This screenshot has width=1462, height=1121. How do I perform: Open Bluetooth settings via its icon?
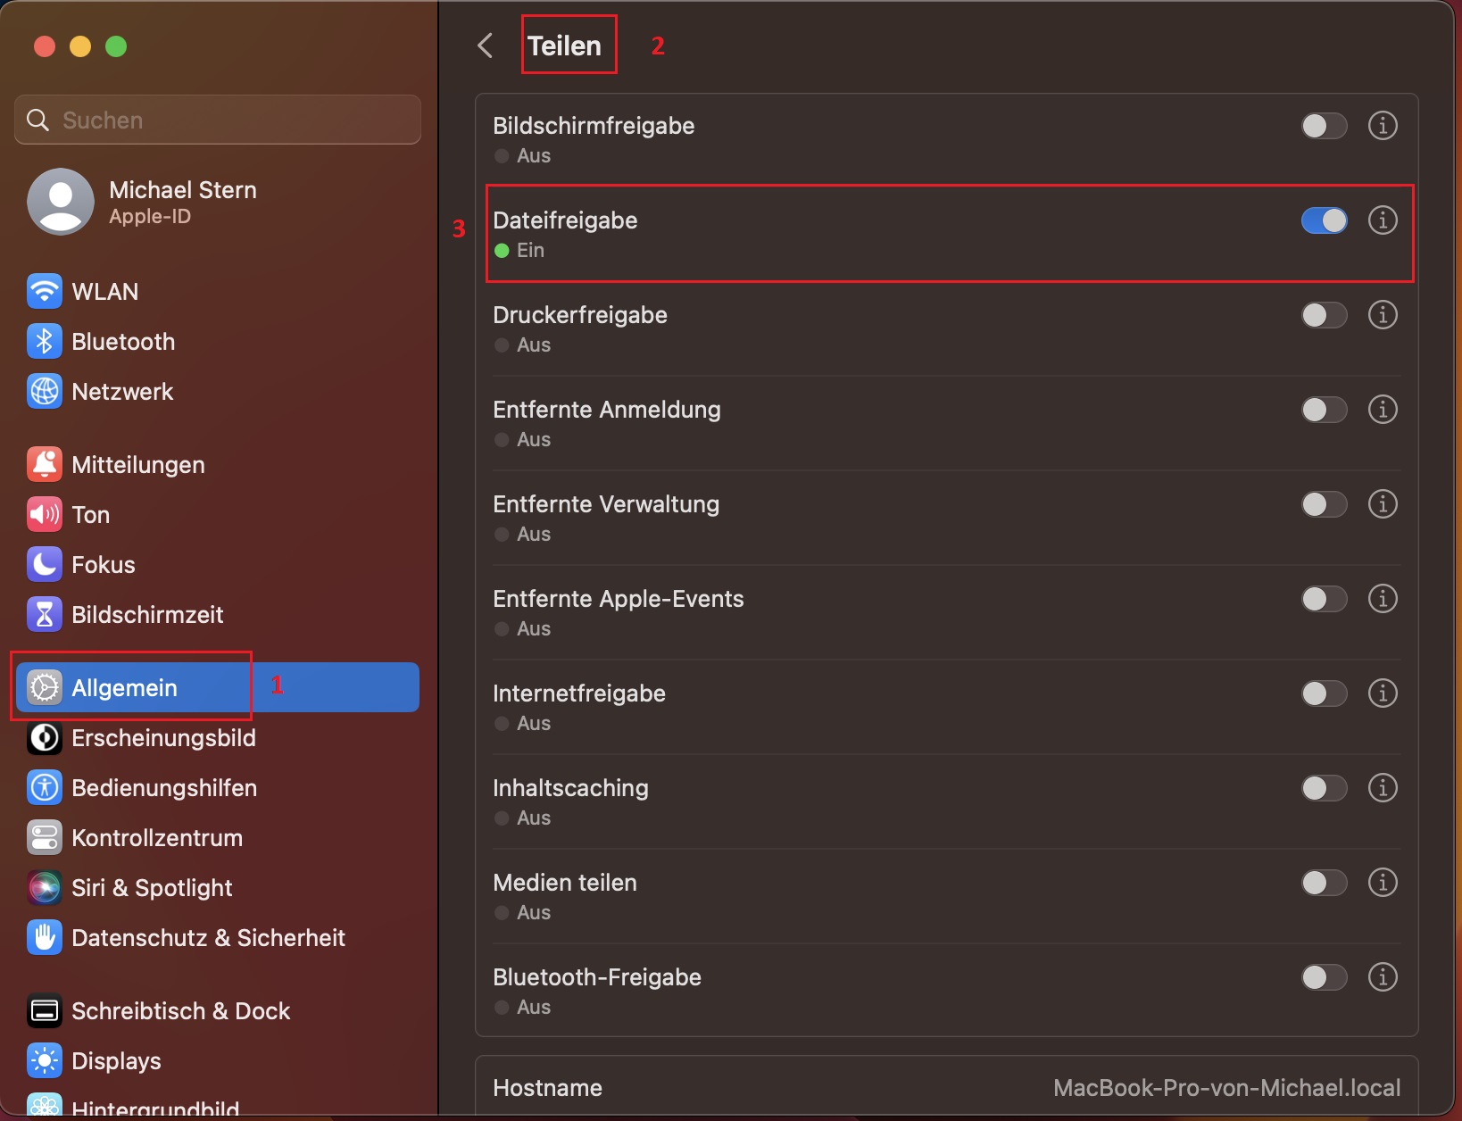45,341
